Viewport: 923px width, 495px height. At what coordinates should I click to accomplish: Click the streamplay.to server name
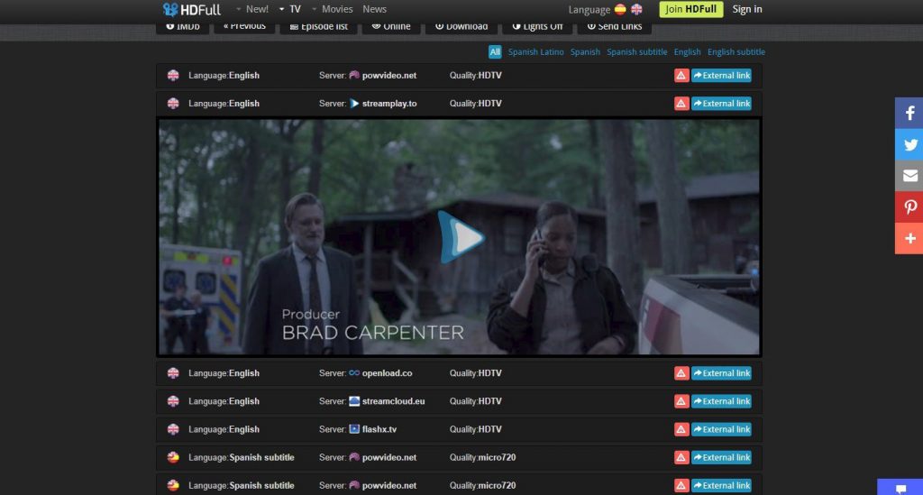(x=389, y=104)
